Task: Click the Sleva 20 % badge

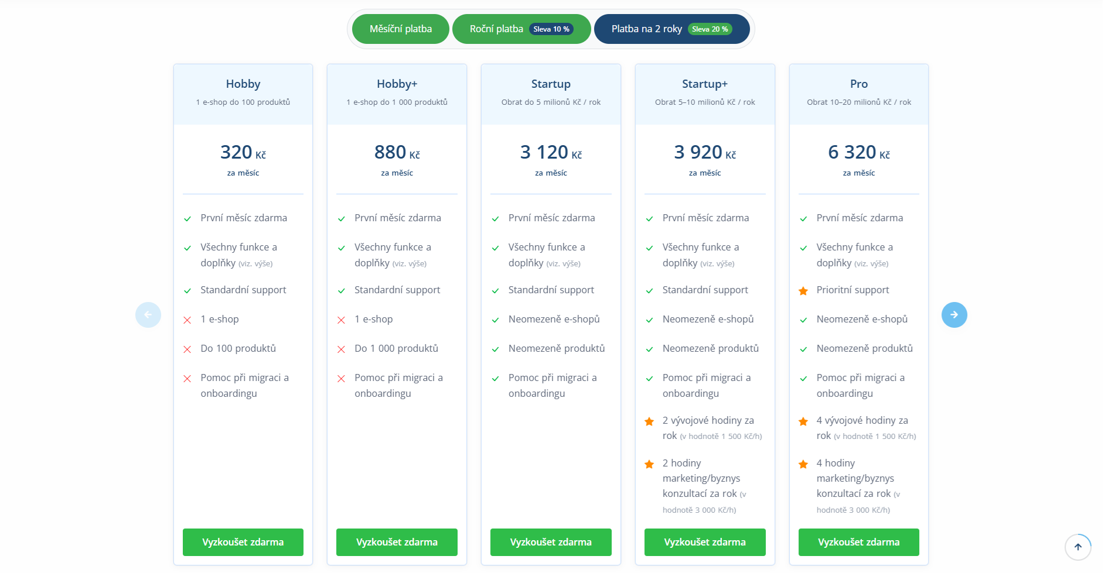Action: (x=710, y=29)
